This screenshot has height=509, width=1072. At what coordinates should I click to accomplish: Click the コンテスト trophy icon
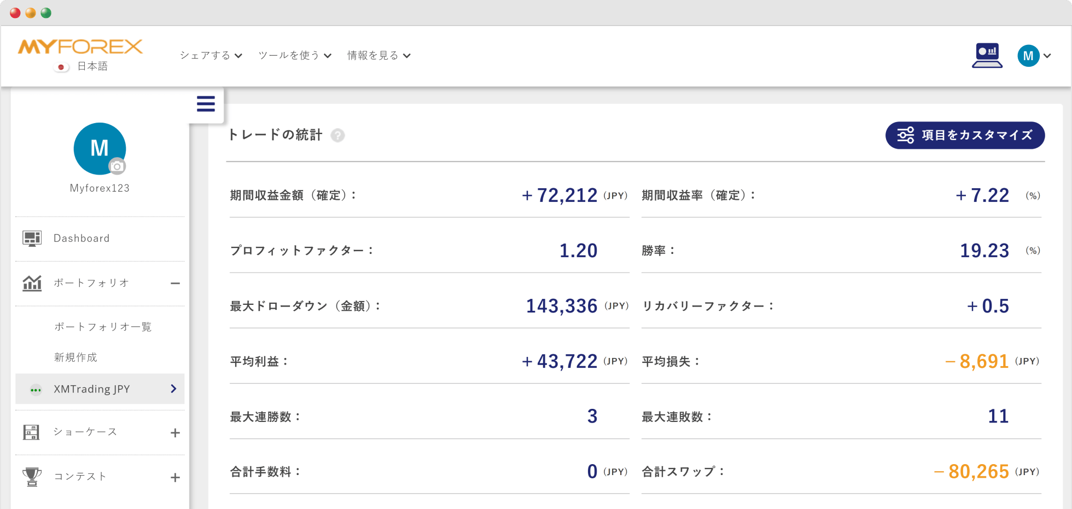click(x=32, y=477)
